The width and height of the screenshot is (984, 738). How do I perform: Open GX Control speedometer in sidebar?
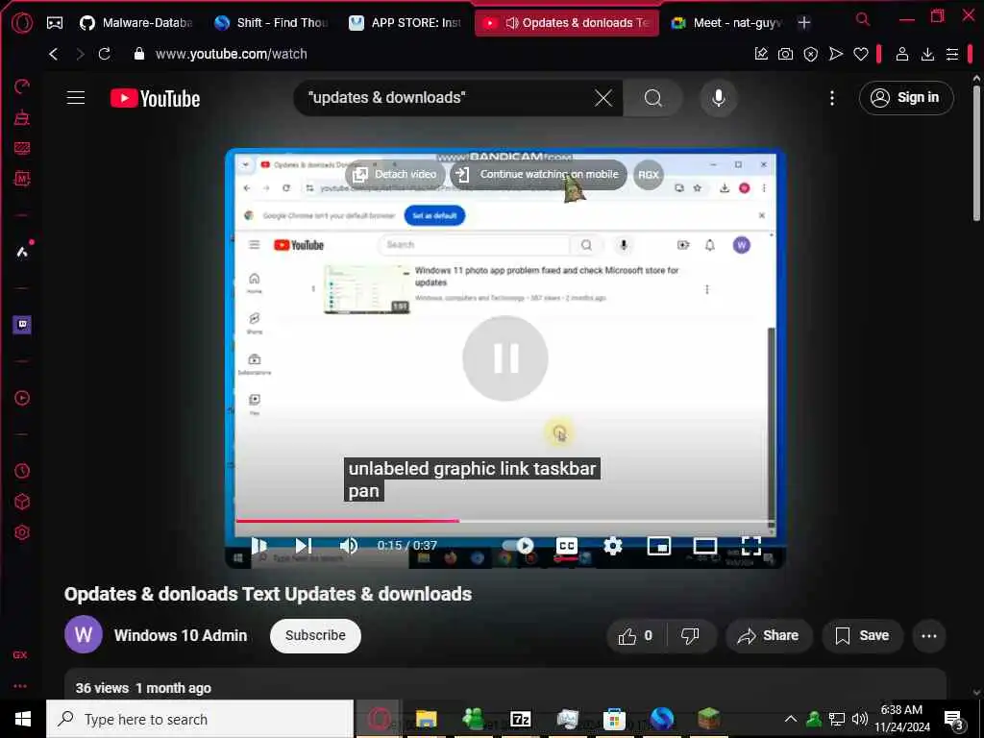tap(22, 86)
